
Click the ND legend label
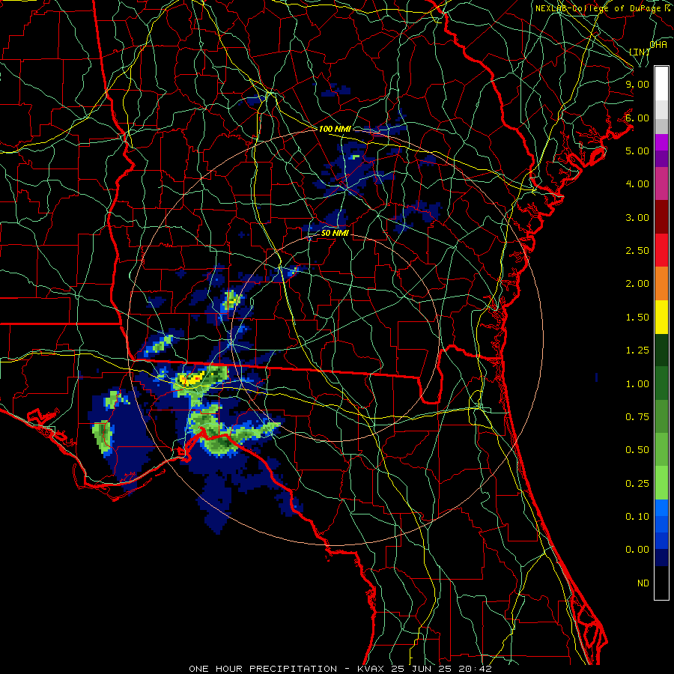click(x=643, y=583)
